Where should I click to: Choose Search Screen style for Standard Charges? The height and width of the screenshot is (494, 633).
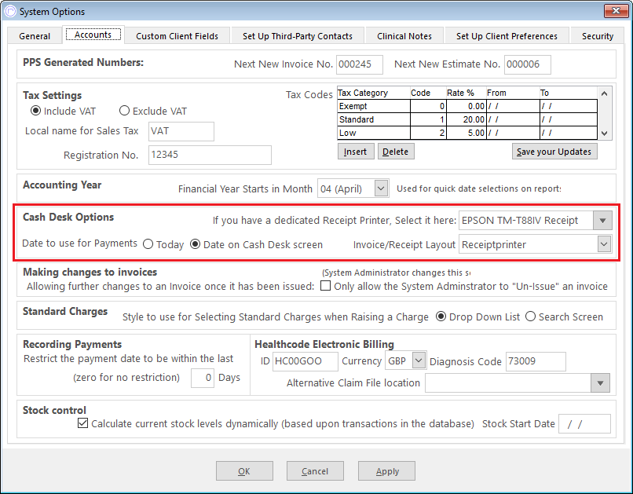(x=530, y=317)
